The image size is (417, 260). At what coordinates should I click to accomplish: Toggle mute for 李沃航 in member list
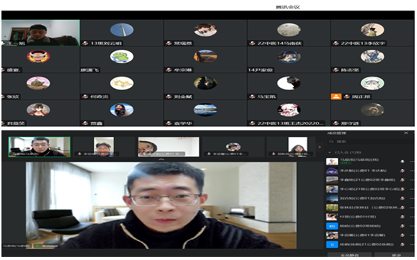pyautogui.click(x=402, y=170)
